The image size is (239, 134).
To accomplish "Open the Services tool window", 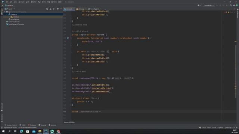I will coord(52,125).
